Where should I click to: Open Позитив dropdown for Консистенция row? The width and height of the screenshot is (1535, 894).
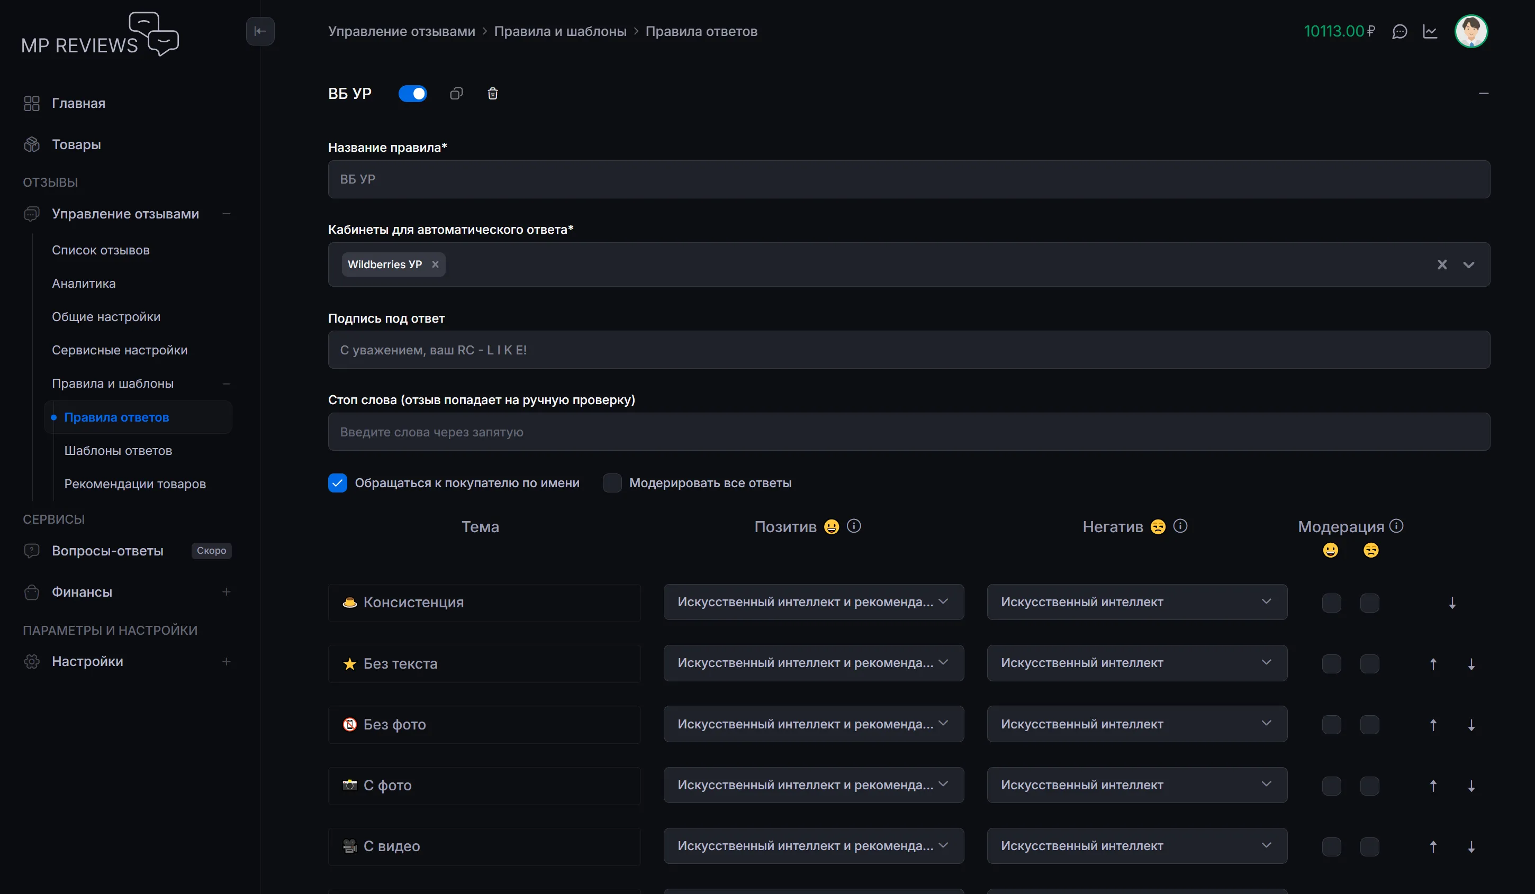(813, 602)
